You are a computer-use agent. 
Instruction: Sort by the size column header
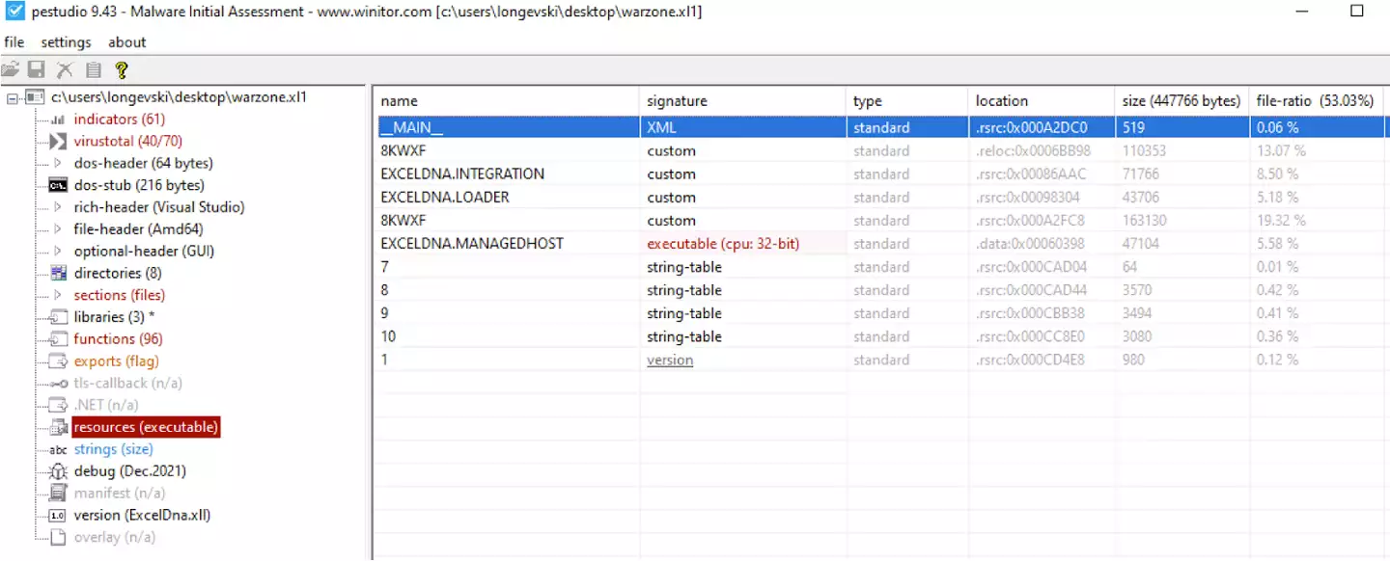point(1182,101)
